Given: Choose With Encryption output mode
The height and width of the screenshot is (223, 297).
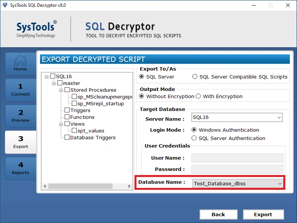Looking at the screenshot, I should click(198, 96).
